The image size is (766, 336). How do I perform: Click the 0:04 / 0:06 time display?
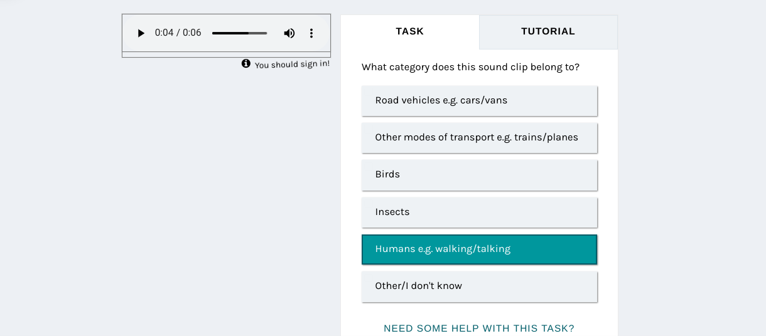(x=178, y=33)
